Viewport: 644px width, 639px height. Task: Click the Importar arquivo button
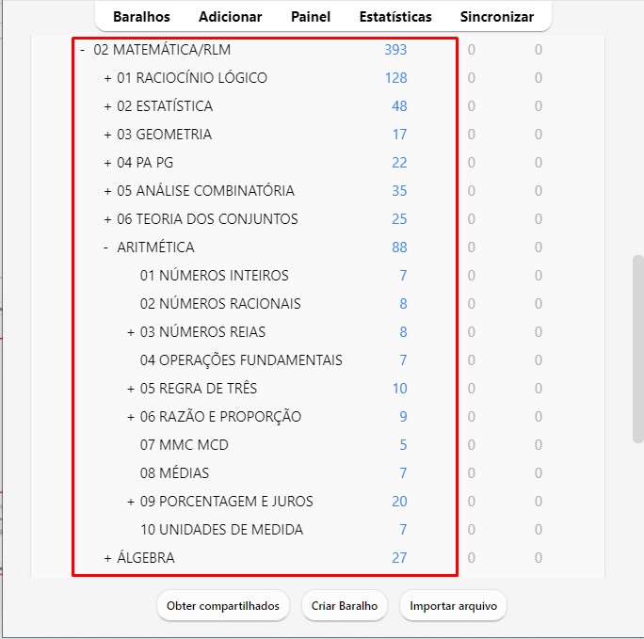(x=453, y=606)
